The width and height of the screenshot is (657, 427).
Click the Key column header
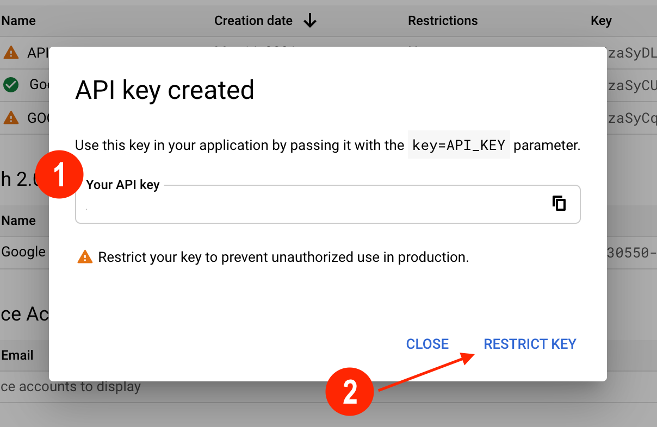[601, 21]
